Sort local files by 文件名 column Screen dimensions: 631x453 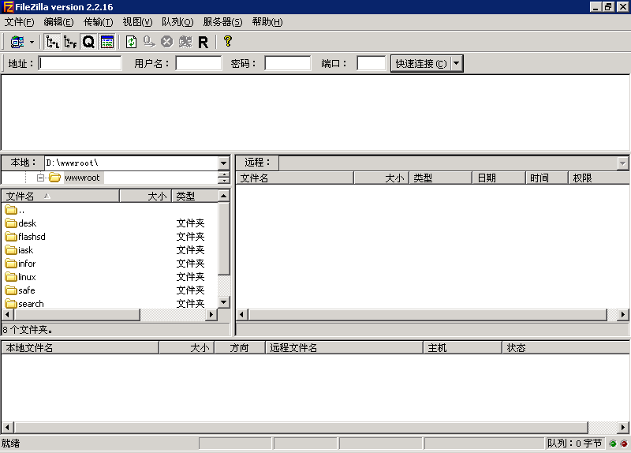click(61, 196)
